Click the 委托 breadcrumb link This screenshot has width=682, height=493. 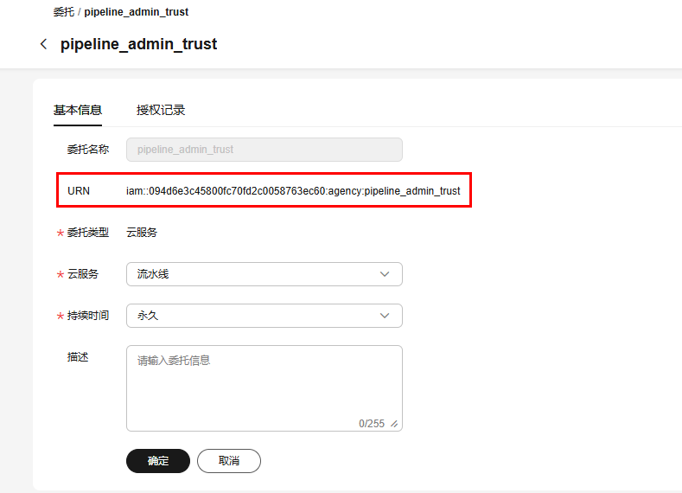tap(64, 12)
